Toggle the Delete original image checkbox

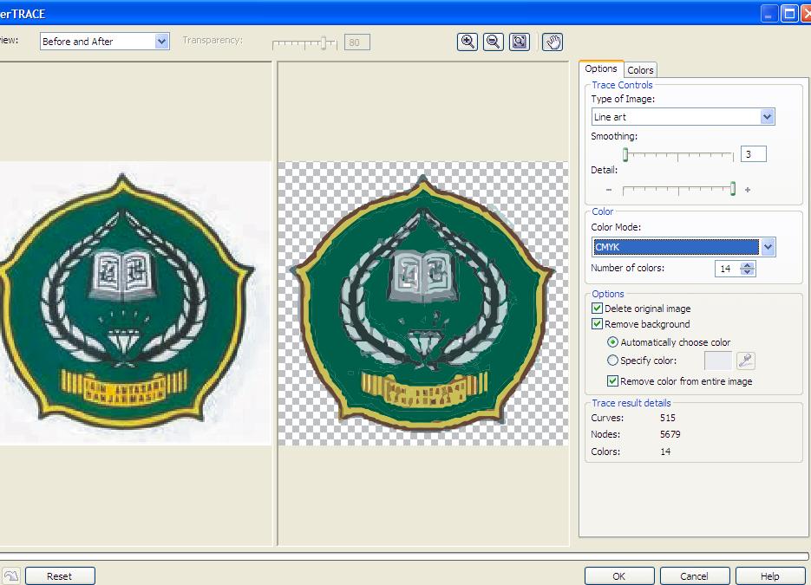click(597, 309)
